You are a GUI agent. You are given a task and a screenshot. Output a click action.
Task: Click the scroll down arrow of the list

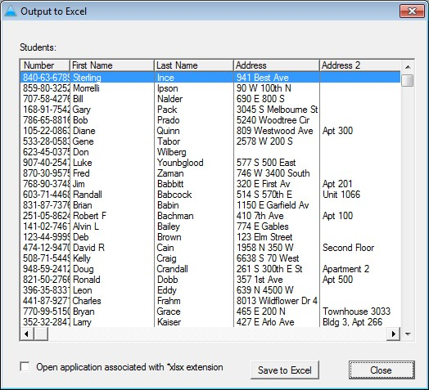coord(408,334)
